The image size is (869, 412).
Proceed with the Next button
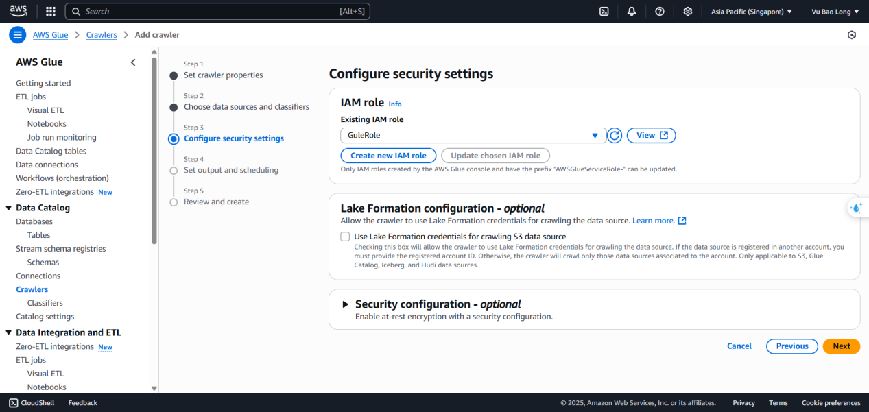pyautogui.click(x=842, y=346)
